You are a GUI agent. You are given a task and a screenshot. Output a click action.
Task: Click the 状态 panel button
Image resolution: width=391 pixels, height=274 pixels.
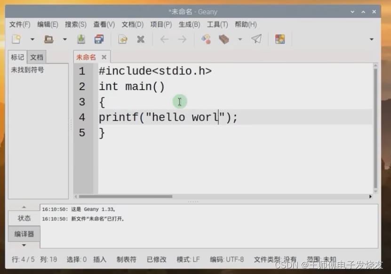[x=24, y=218]
